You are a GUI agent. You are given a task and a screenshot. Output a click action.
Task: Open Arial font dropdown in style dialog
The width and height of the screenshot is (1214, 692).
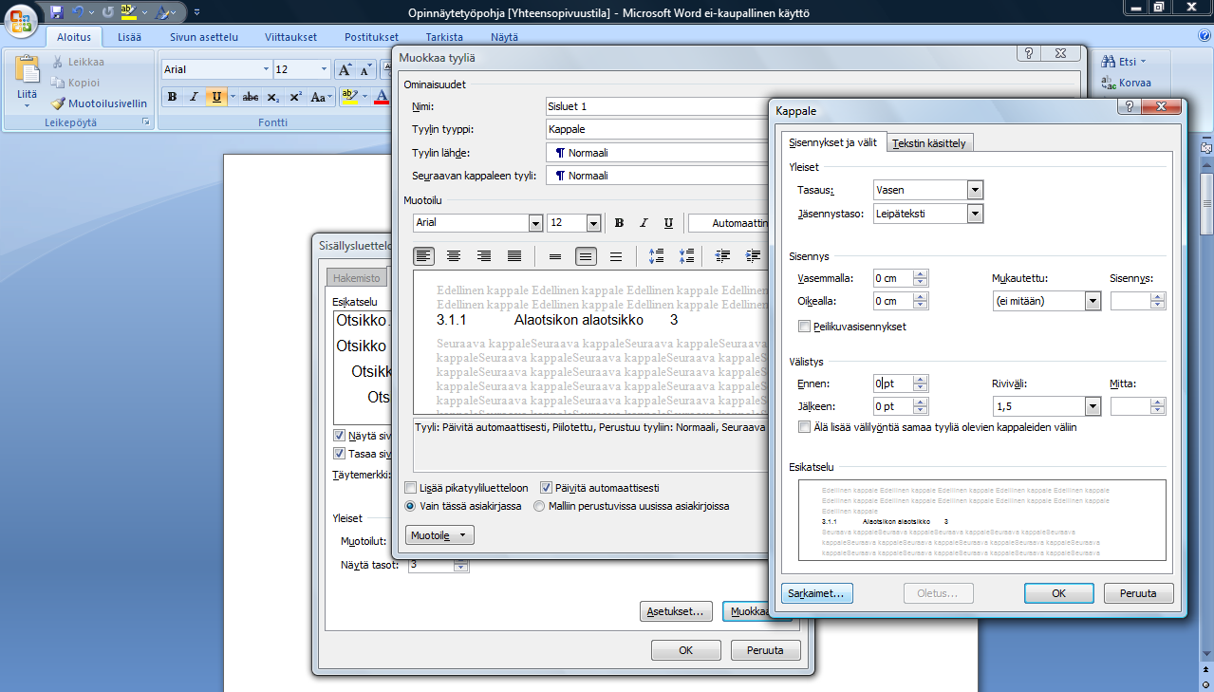[534, 223]
